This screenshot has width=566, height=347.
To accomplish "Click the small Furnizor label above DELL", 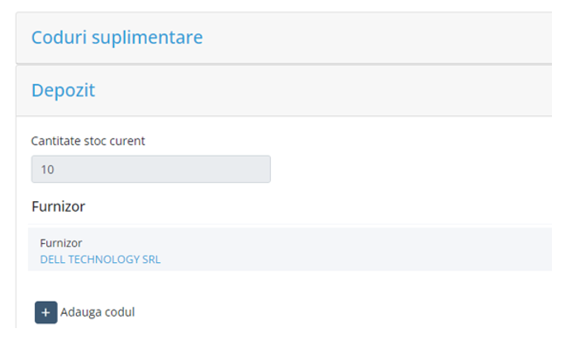I will click(x=61, y=243).
